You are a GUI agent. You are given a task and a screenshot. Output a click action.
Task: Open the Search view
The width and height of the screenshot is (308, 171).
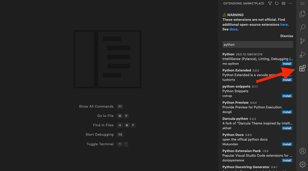(302, 28)
